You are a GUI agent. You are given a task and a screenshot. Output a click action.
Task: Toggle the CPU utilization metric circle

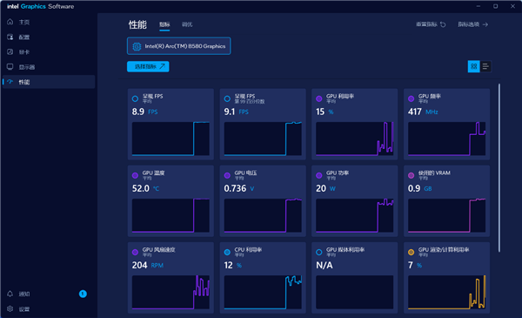[227, 252]
